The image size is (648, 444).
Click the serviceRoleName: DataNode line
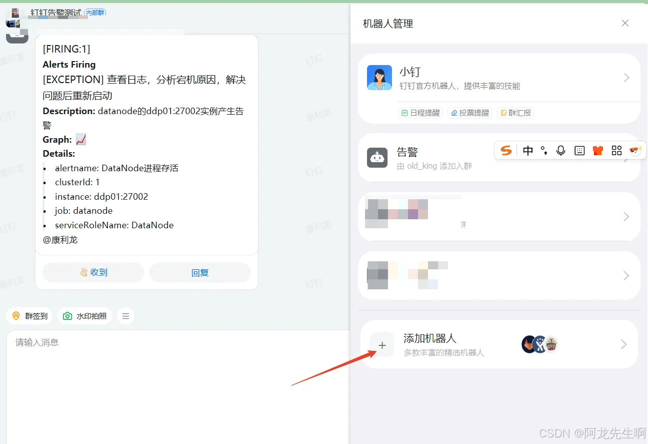(x=114, y=225)
